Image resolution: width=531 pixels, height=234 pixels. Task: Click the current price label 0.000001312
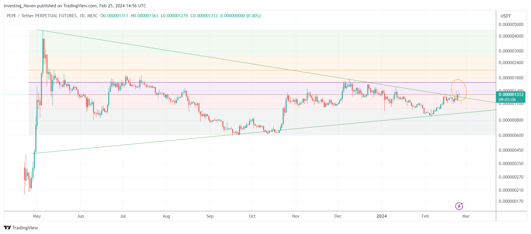coord(511,95)
